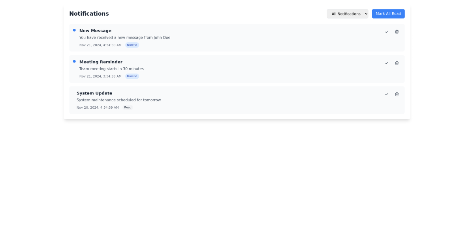Click the Meeting Reminder title text
The image size is (474, 248).
coord(101,62)
